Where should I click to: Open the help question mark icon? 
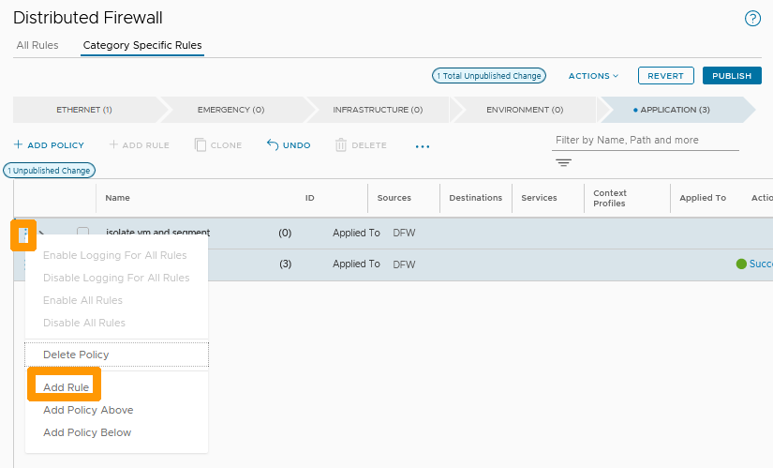[752, 19]
